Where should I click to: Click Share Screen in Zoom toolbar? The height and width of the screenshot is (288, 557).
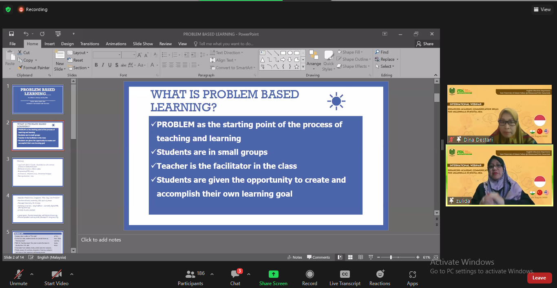click(273, 278)
